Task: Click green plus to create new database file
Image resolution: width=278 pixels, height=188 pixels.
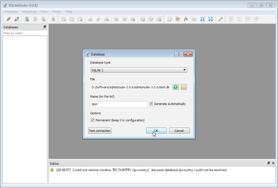Action: click(176, 87)
